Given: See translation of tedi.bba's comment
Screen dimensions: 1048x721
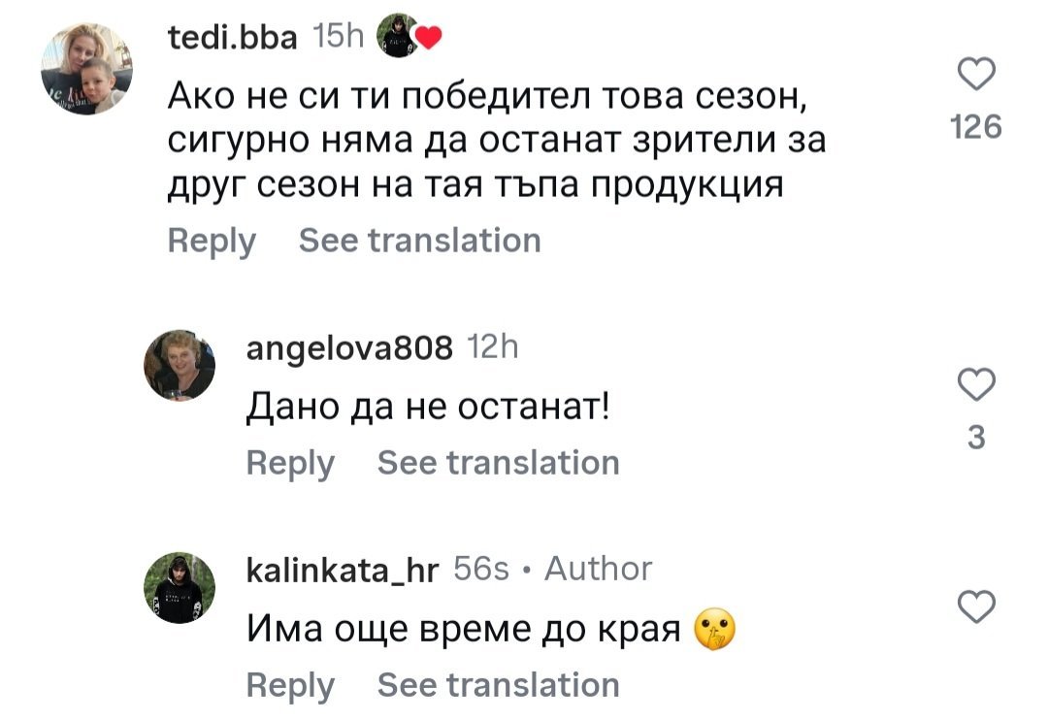Looking at the screenshot, I should [x=419, y=241].
